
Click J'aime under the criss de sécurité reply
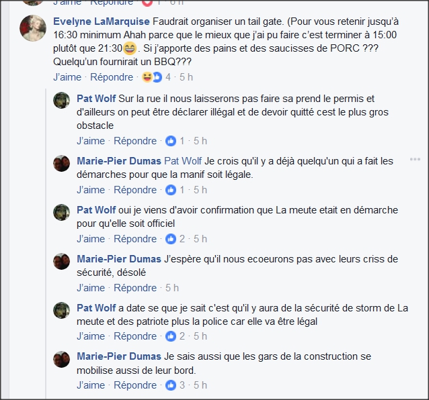coord(91,288)
